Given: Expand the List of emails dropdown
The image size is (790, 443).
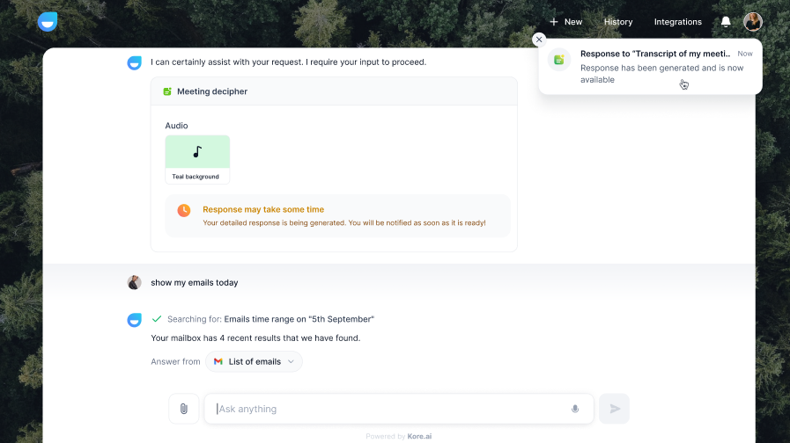Looking at the screenshot, I should click(x=254, y=361).
